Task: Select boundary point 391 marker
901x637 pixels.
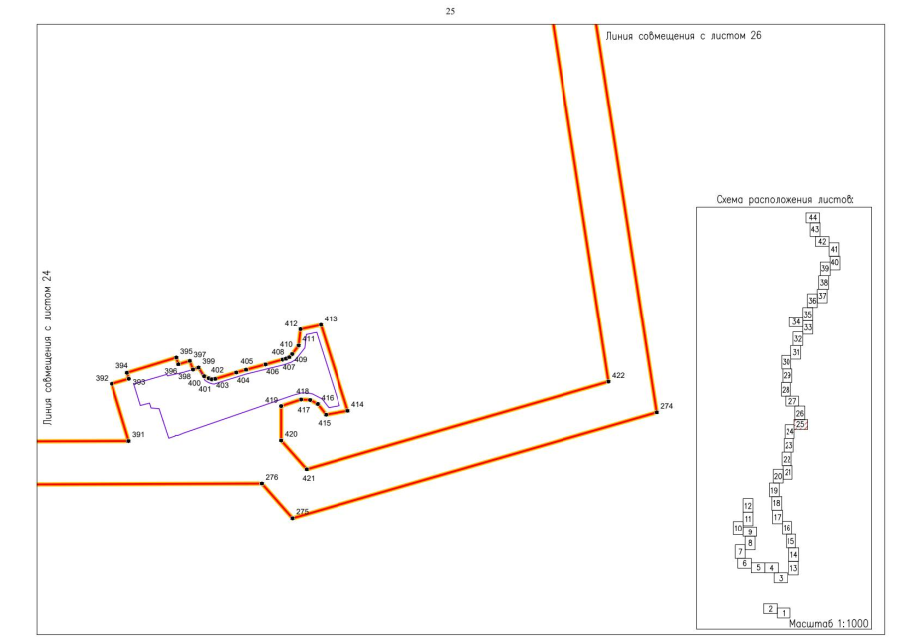Action: click(x=129, y=440)
